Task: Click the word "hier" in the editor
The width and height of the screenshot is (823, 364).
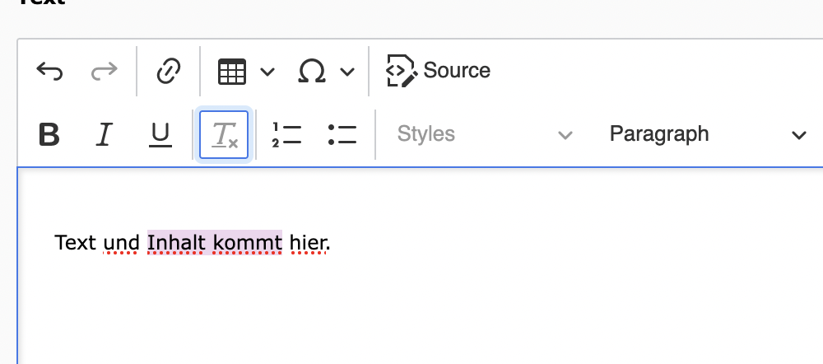Action: tap(307, 242)
